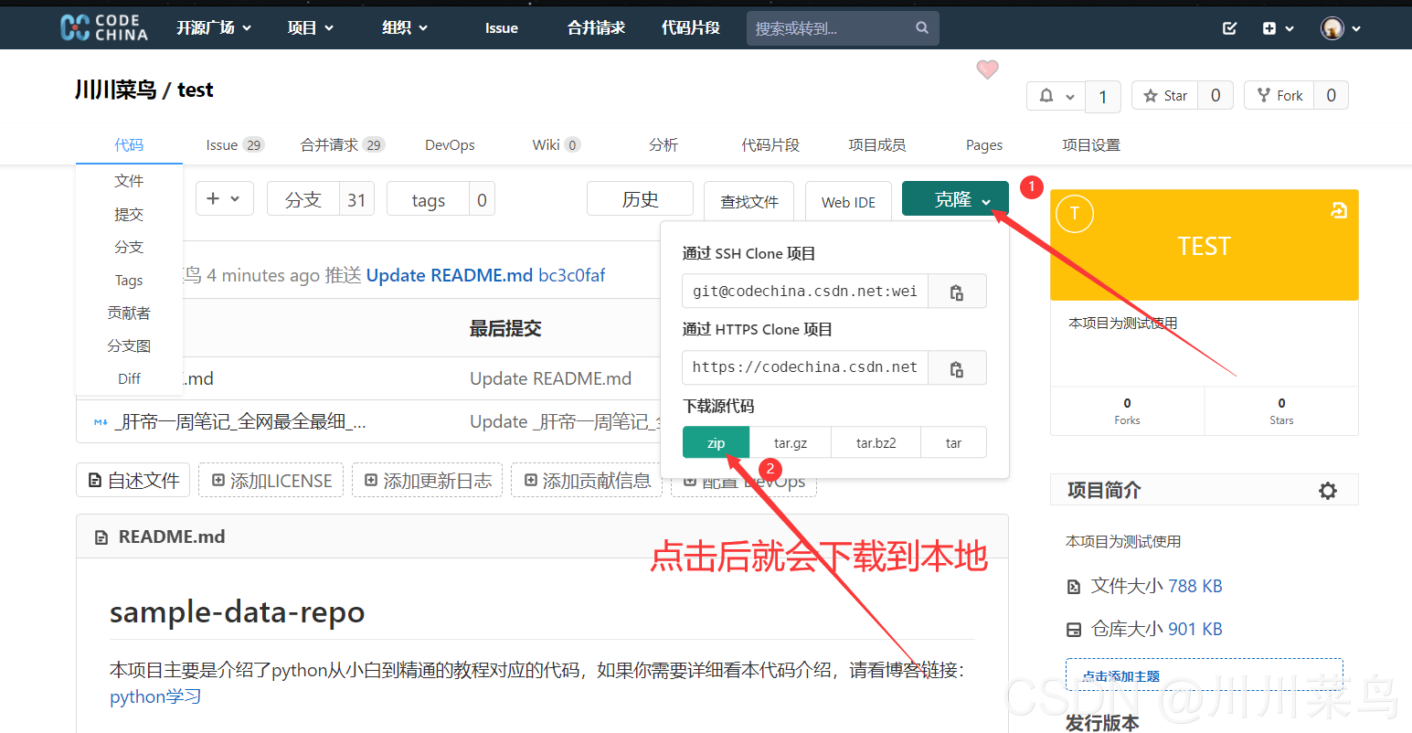The width and height of the screenshot is (1412, 733).
Task: Copy the HTTPS clone URL
Action: click(957, 368)
